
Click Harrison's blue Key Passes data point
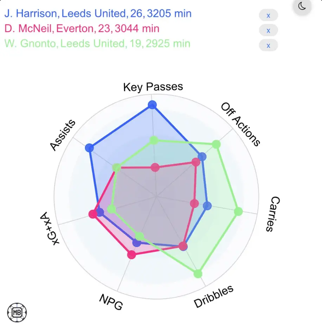coord(152,105)
